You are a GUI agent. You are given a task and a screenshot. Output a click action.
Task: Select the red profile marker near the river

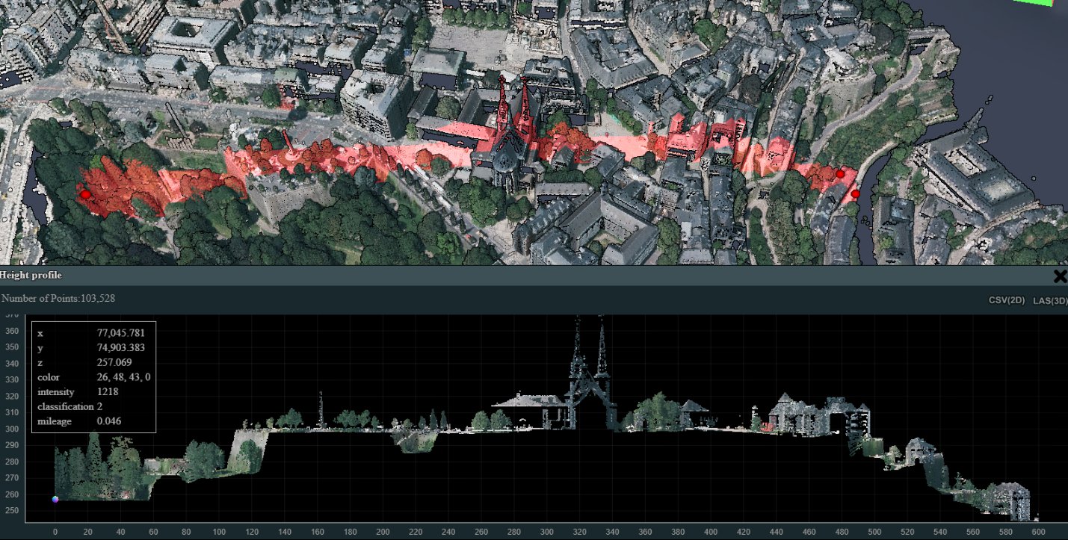(x=840, y=173)
